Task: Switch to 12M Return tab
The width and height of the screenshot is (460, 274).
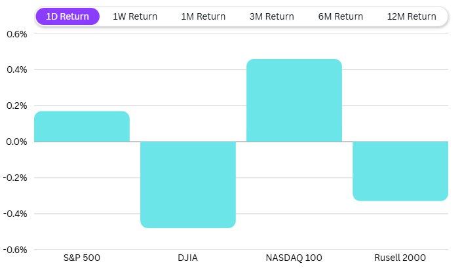Action: (x=412, y=16)
